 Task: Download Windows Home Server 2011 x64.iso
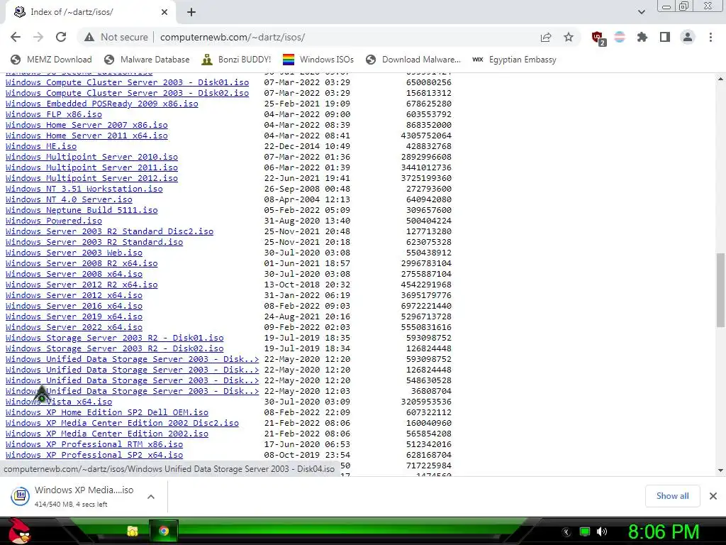pyautogui.click(x=86, y=136)
